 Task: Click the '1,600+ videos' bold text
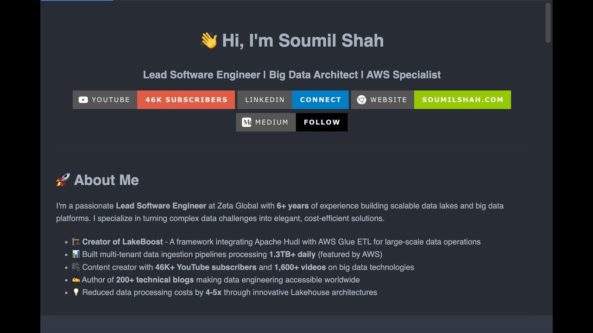tap(300, 267)
